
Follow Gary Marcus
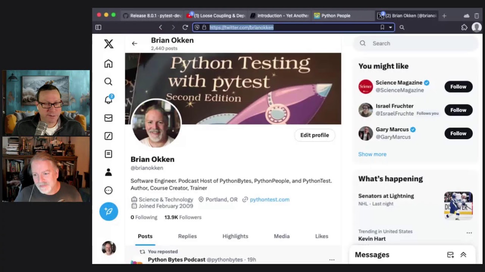[458, 133]
